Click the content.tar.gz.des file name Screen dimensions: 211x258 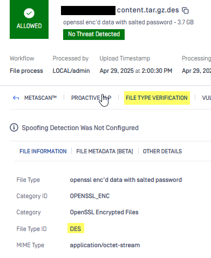coord(148,10)
